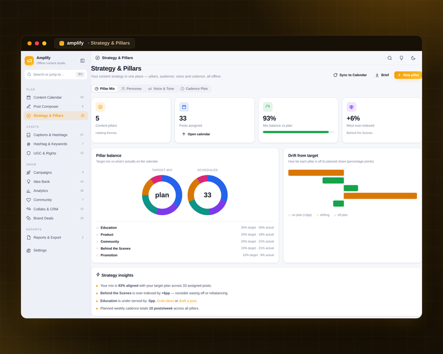Click Sync to Calendar button

[x=350, y=75]
